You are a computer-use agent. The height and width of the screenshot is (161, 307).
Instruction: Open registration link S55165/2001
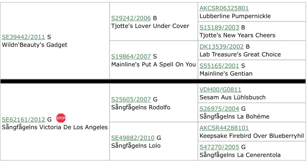pyautogui.click(x=219, y=66)
